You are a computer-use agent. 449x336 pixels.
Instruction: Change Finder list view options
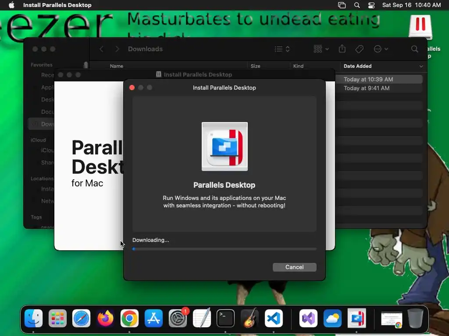coord(282,49)
